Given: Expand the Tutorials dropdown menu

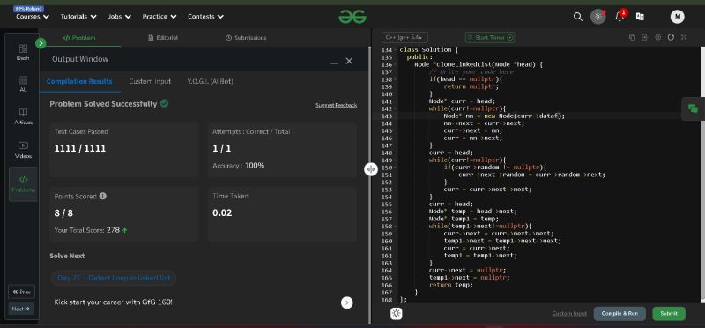Looking at the screenshot, I should (78, 17).
